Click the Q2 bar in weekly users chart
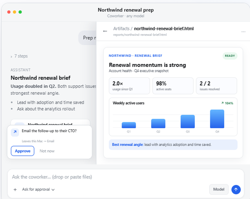 coord(158,123)
